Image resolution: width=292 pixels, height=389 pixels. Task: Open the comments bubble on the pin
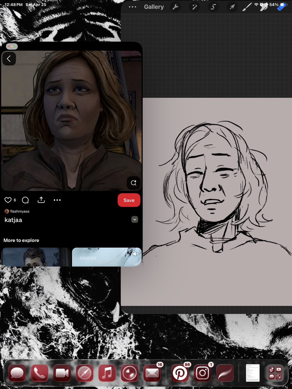pyautogui.click(x=25, y=200)
